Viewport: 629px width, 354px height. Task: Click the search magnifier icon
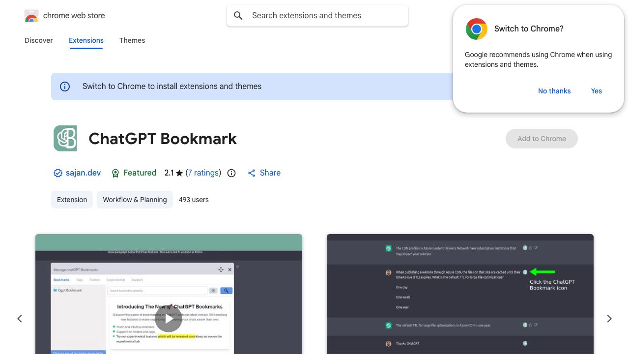click(238, 16)
